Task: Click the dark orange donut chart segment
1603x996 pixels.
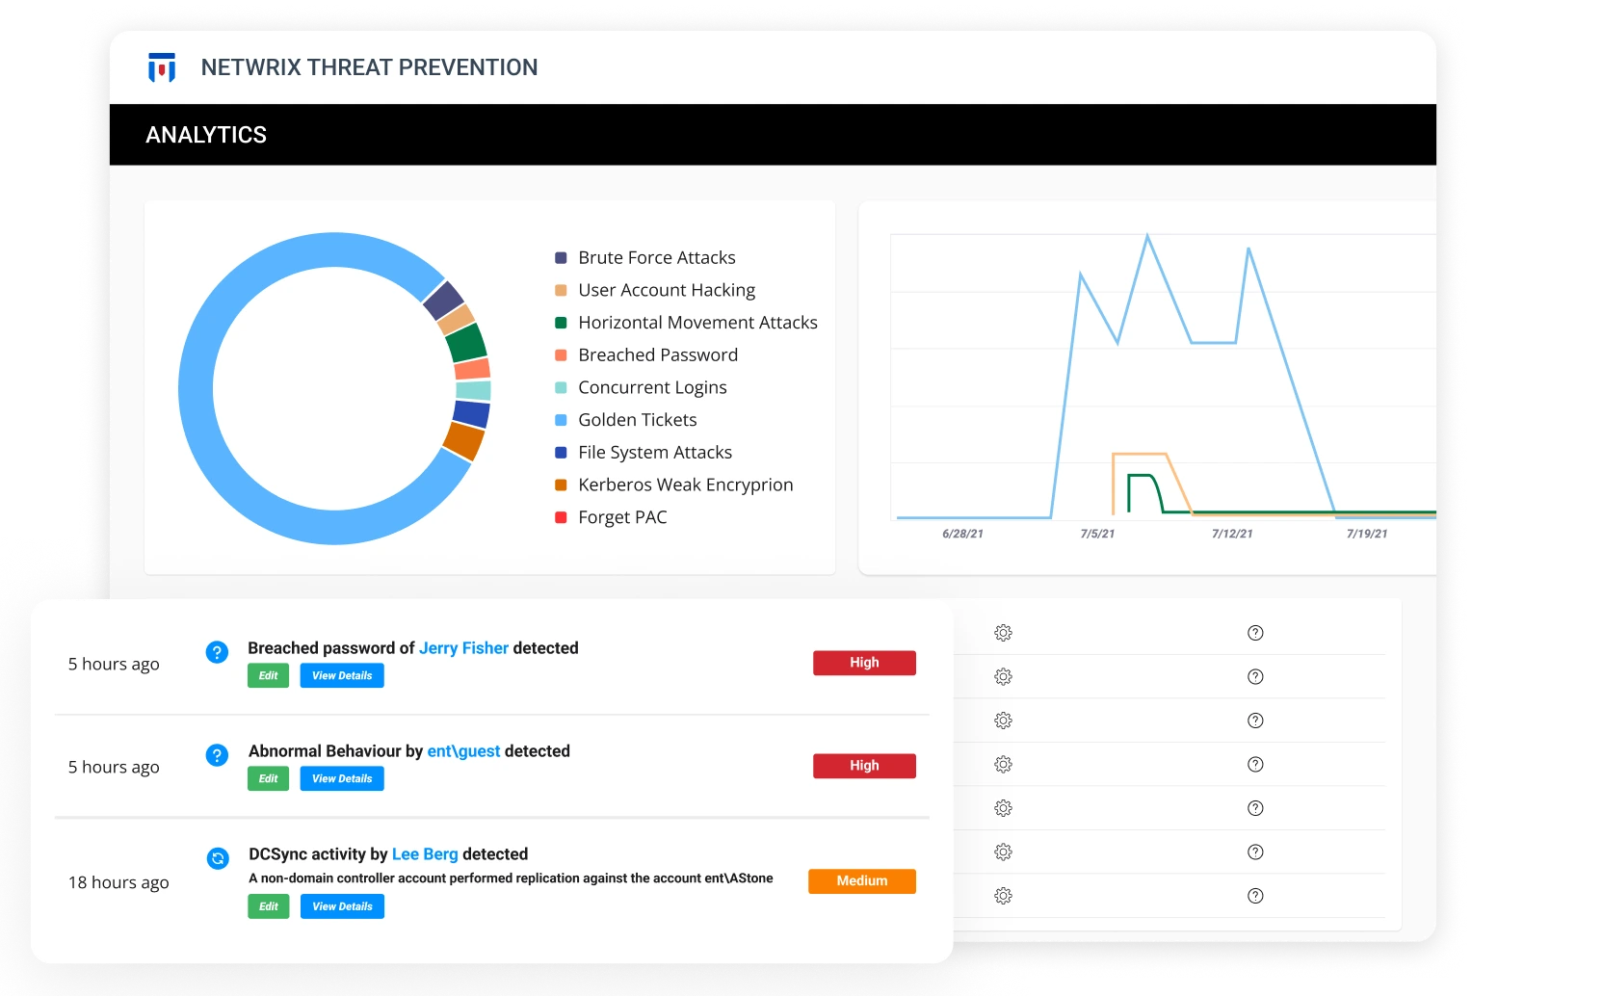Action: pos(463,441)
